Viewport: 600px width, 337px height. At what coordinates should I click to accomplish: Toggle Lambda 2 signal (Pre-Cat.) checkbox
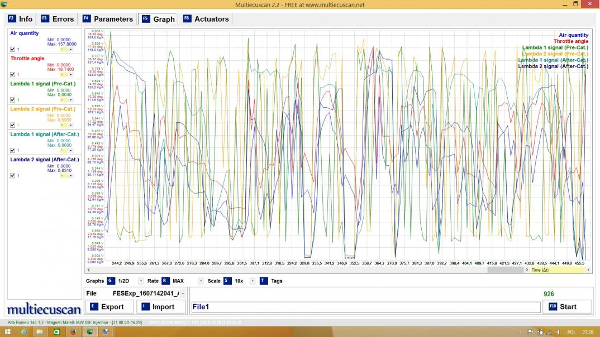(x=13, y=125)
